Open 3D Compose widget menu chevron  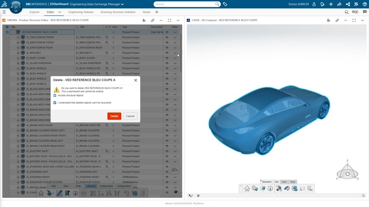click(362, 20)
